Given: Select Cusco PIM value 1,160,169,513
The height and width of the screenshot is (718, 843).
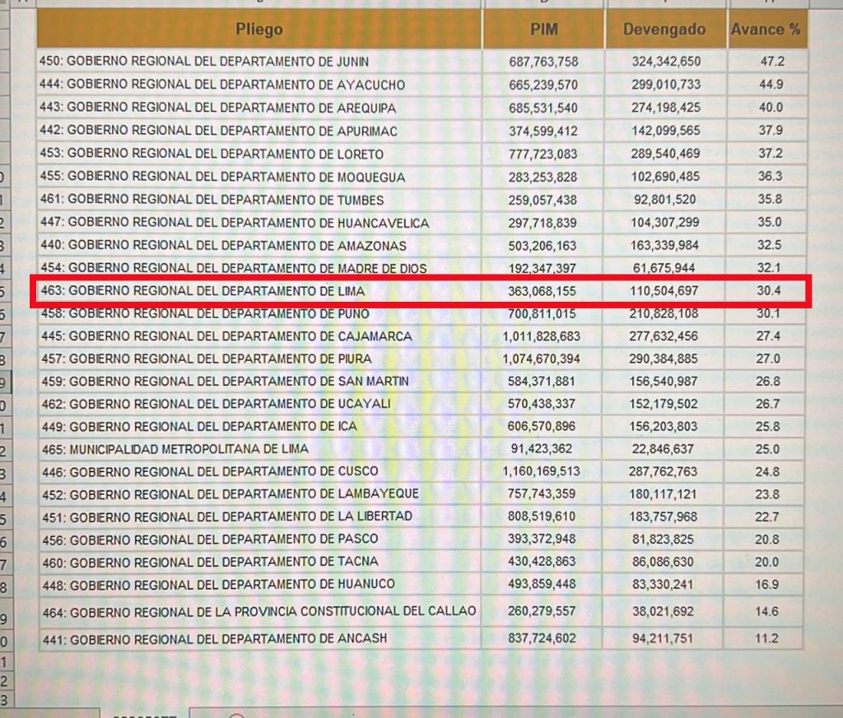Looking at the screenshot, I should 541,471.
